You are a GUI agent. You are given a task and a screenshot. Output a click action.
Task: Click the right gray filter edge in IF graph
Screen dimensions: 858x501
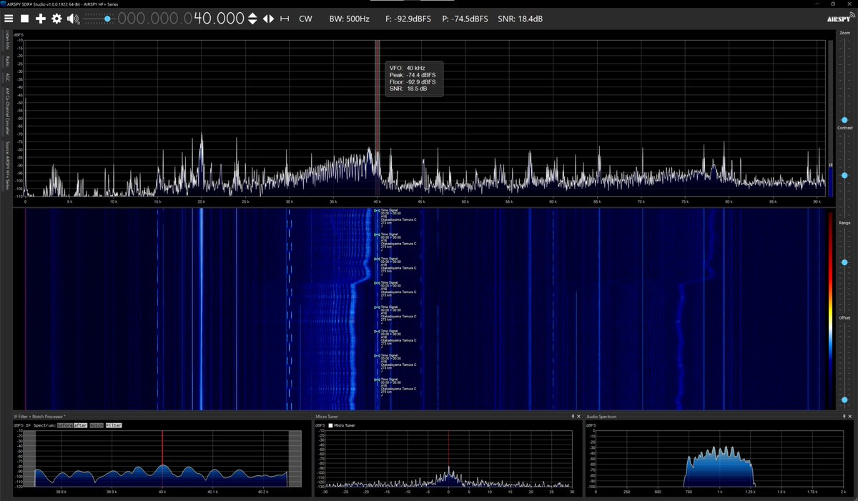click(x=294, y=457)
